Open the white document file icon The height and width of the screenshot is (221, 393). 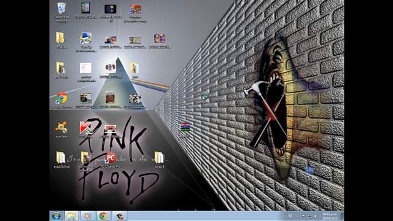click(86, 72)
